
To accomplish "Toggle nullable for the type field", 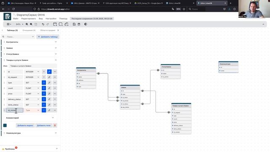I will pos(44,83).
